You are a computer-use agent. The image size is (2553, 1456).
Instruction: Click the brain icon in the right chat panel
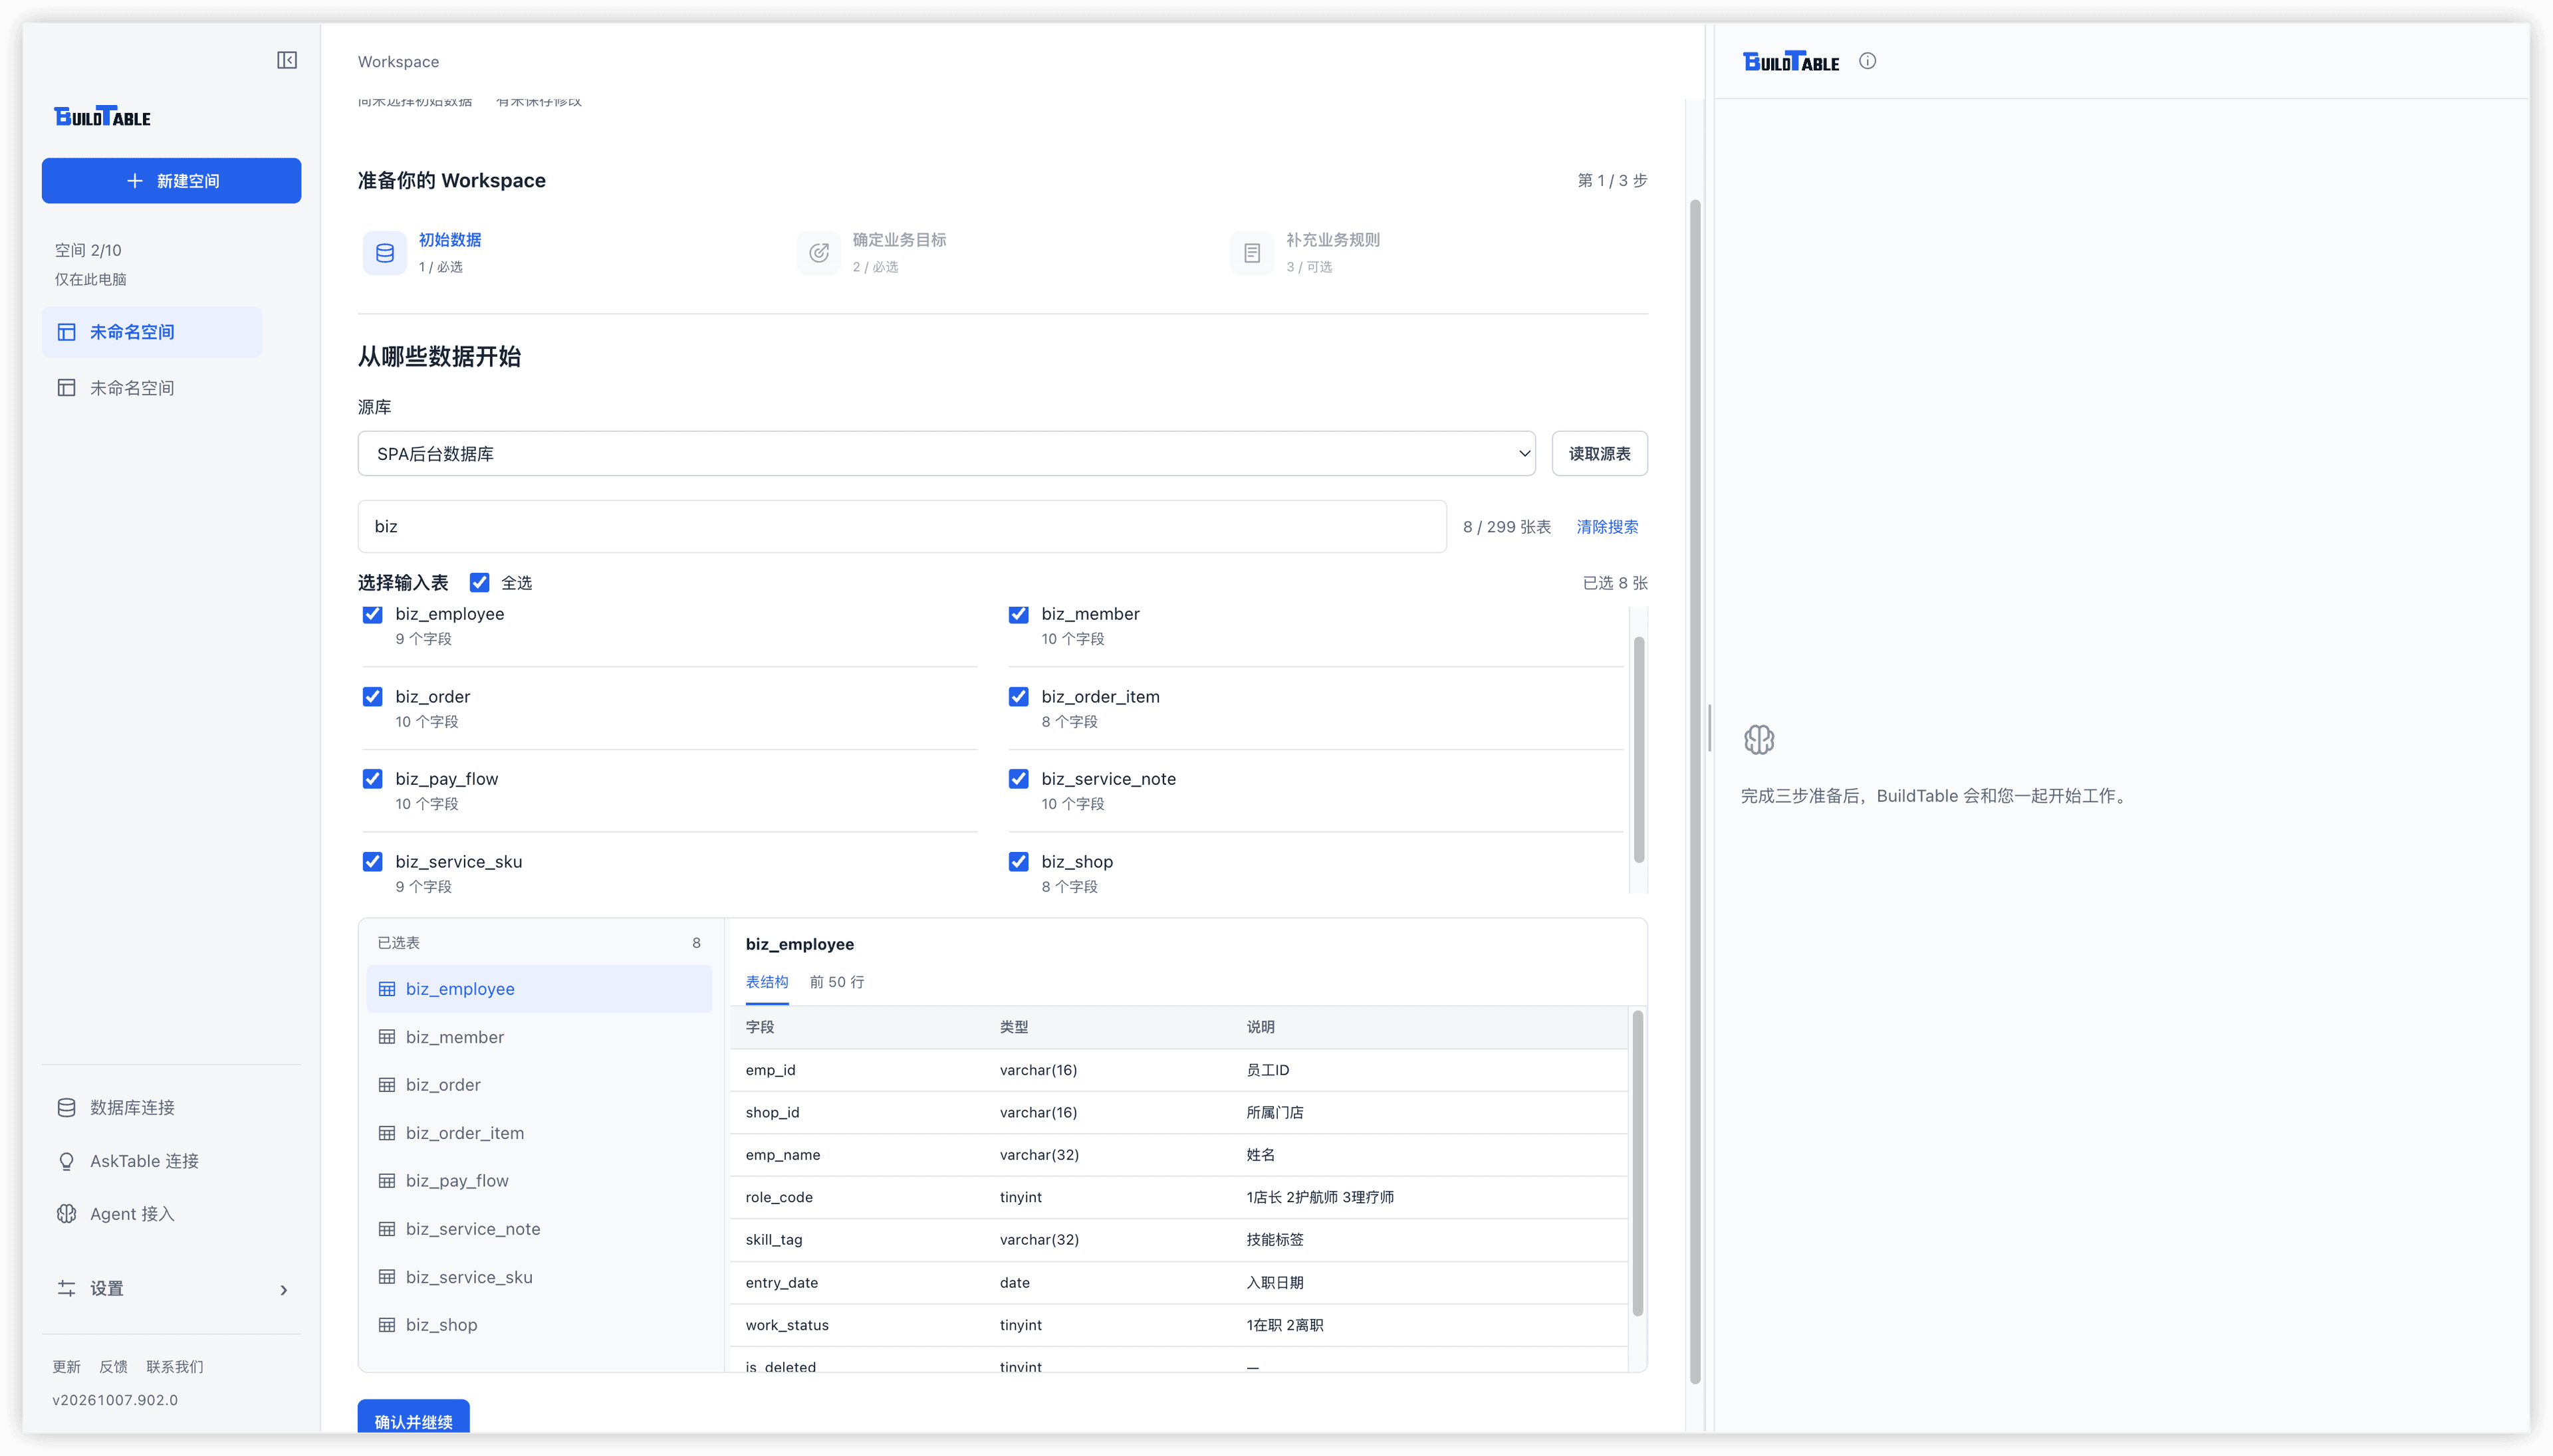point(1759,740)
